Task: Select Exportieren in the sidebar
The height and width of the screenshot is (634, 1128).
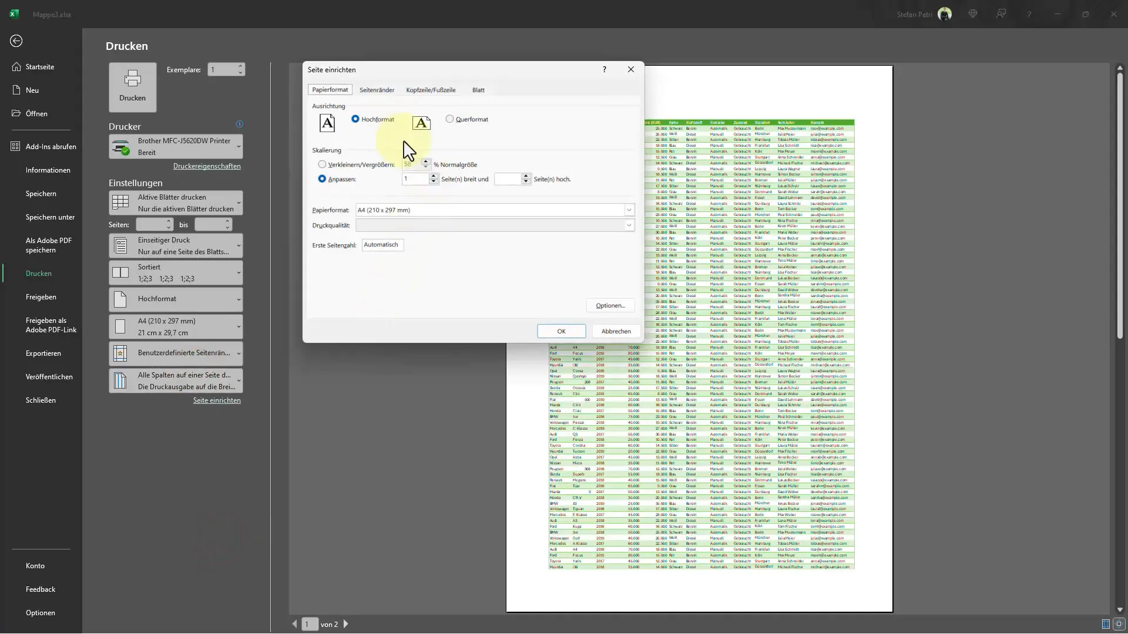Action: pyautogui.click(x=43, y=353)
